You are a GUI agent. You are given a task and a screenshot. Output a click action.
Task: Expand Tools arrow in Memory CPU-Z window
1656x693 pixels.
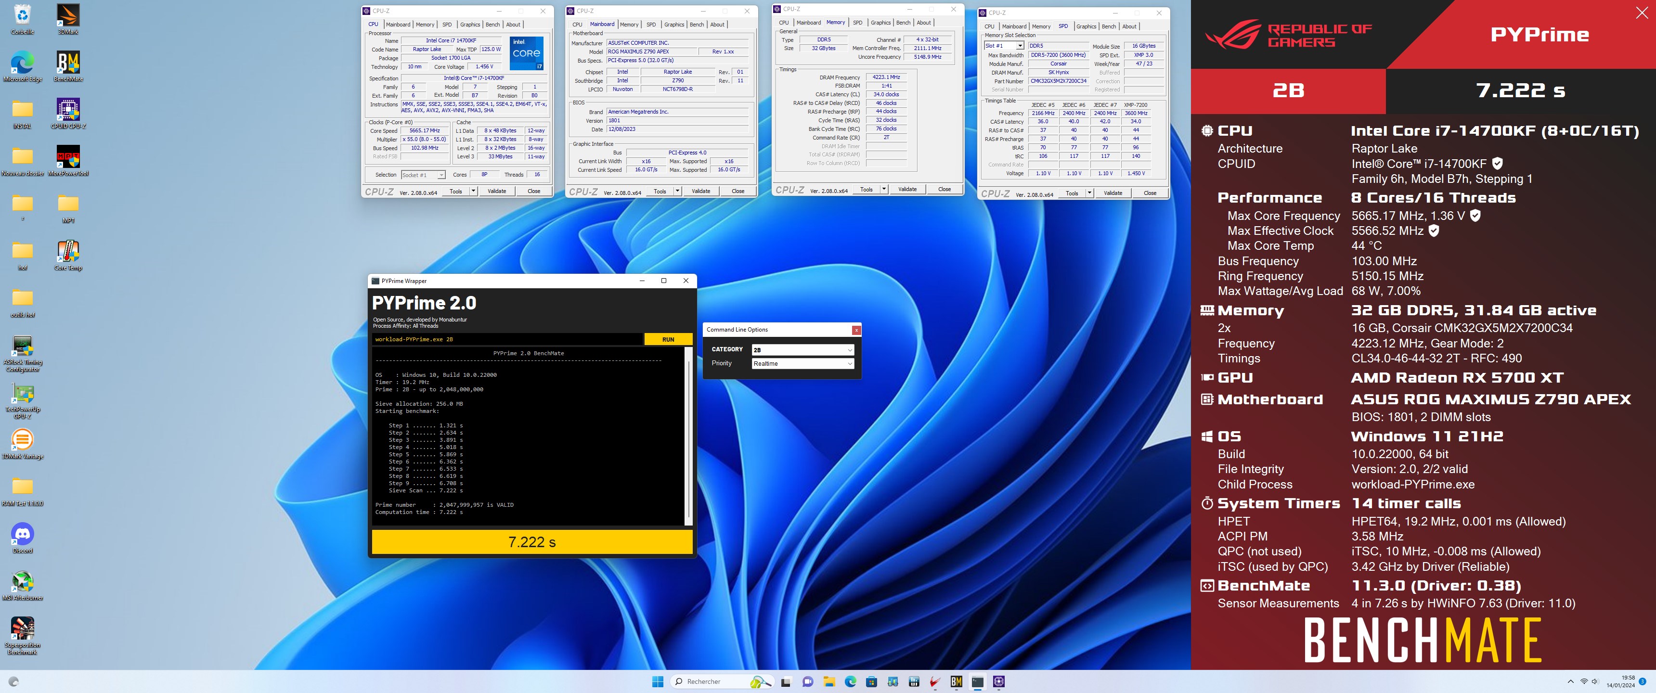[x=884, y=189]
